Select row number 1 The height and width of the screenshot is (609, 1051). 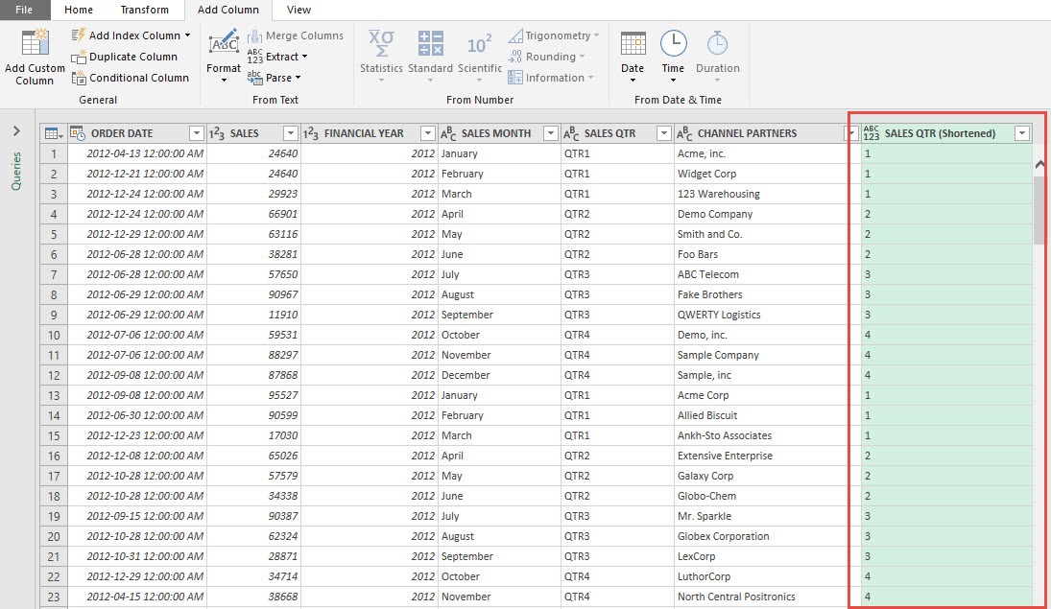[54, 153]
